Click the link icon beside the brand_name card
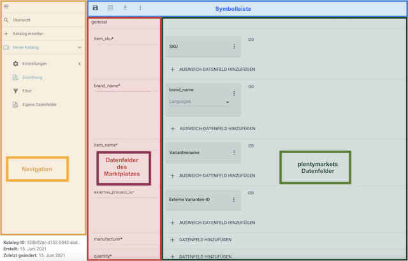Image resolution: width=408 pixels, height=261 pixels. 251,87
